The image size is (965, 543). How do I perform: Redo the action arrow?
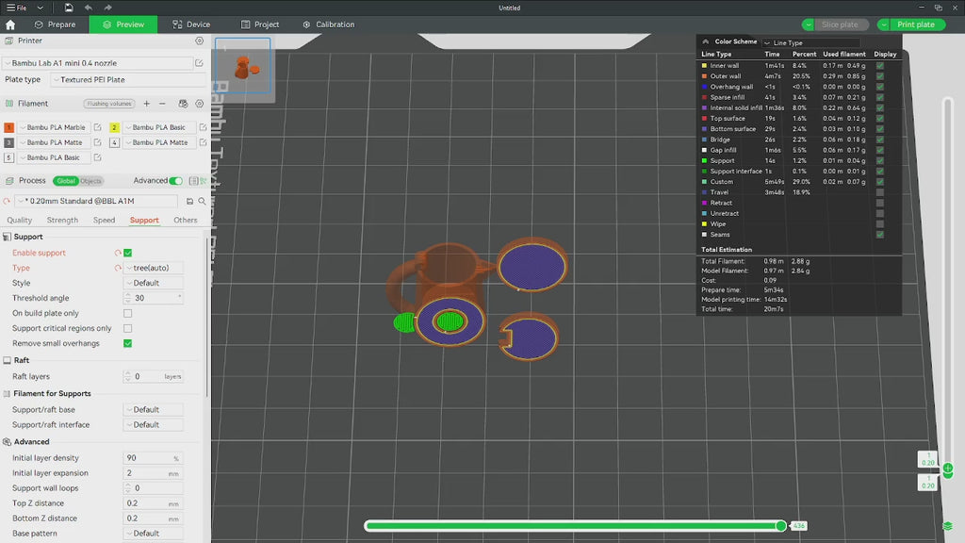pyautogui.click(x=107, y=8)
